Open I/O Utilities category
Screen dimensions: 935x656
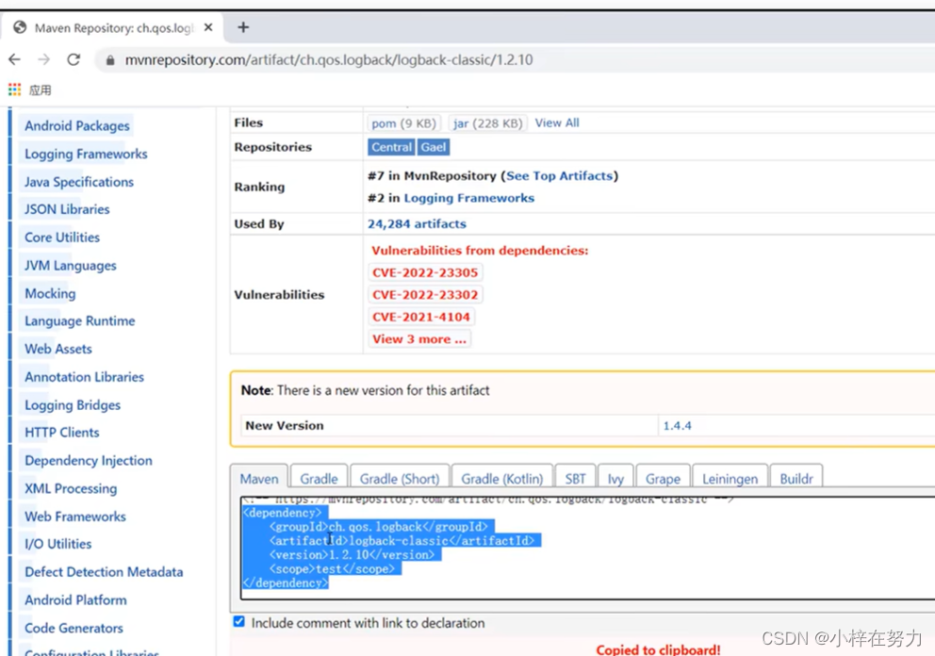point(57,544)
